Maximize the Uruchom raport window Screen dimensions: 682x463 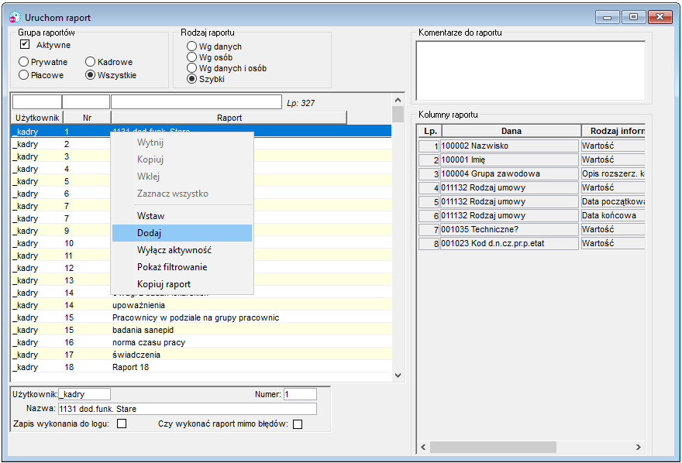(634, 17)
